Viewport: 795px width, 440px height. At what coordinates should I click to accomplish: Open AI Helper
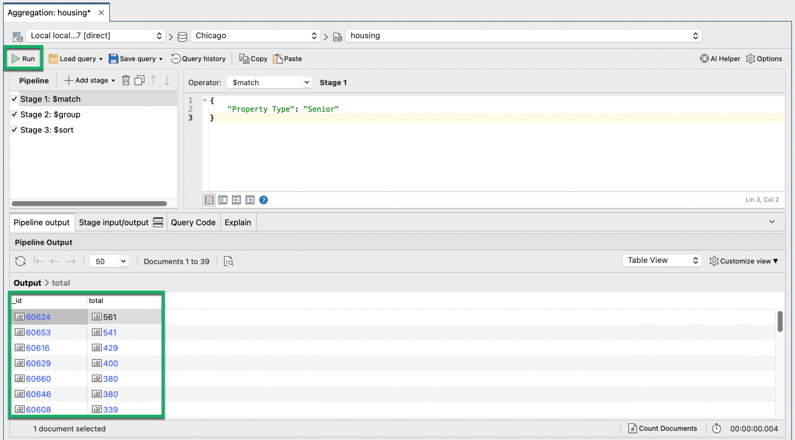click(720, 58)
